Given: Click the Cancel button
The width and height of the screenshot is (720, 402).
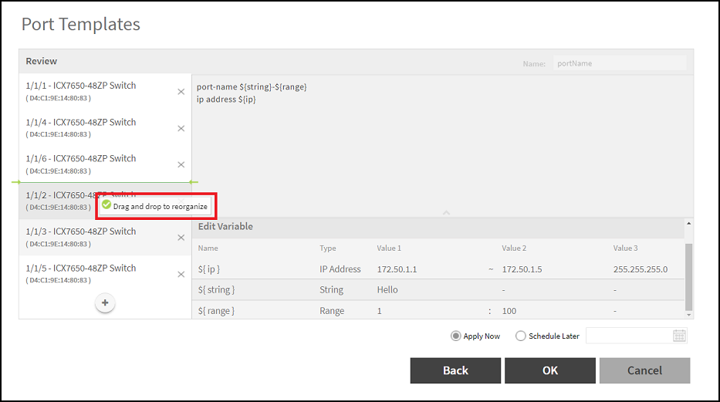Looking at the screenshot, I should [644, 370].
